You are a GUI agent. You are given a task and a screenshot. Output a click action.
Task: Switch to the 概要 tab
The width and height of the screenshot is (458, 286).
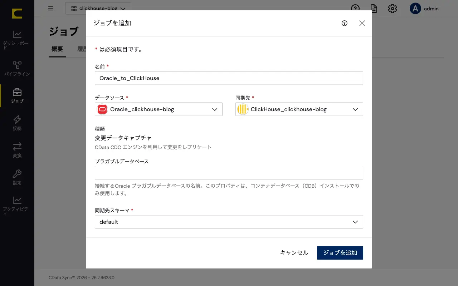click(57, 49)
